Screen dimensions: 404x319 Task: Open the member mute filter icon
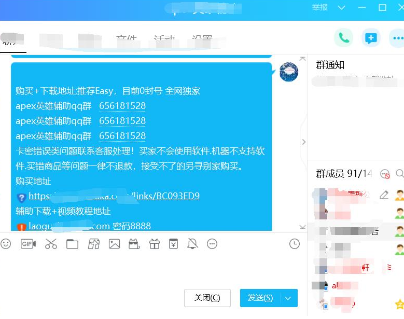point(385,174)
